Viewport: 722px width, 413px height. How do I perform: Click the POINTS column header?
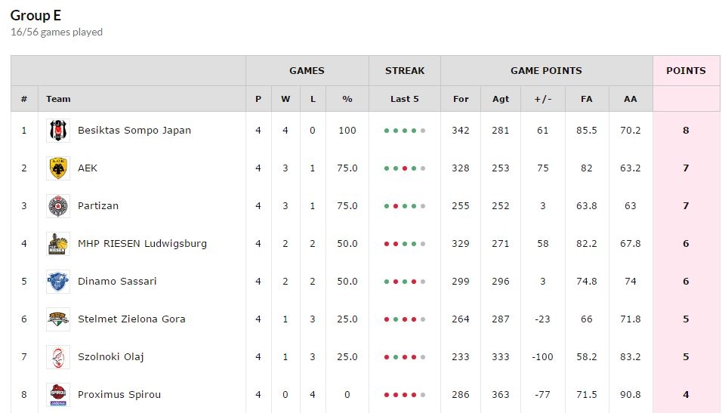[686, 70]
